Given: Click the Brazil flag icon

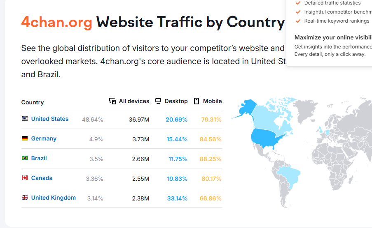Looking at the screenshot, I should pyautogui.click(x=25, y=158).
